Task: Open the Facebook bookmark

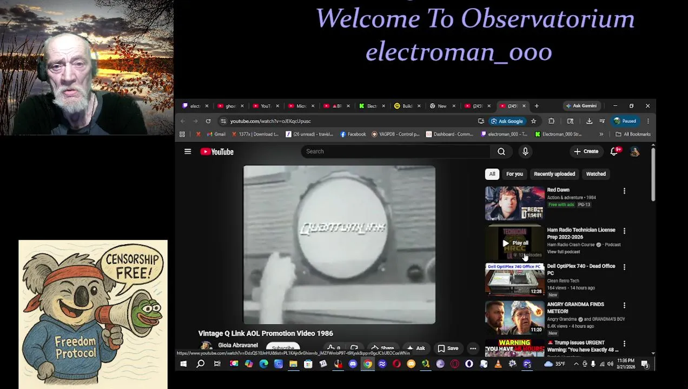Action: click(353, 135)
